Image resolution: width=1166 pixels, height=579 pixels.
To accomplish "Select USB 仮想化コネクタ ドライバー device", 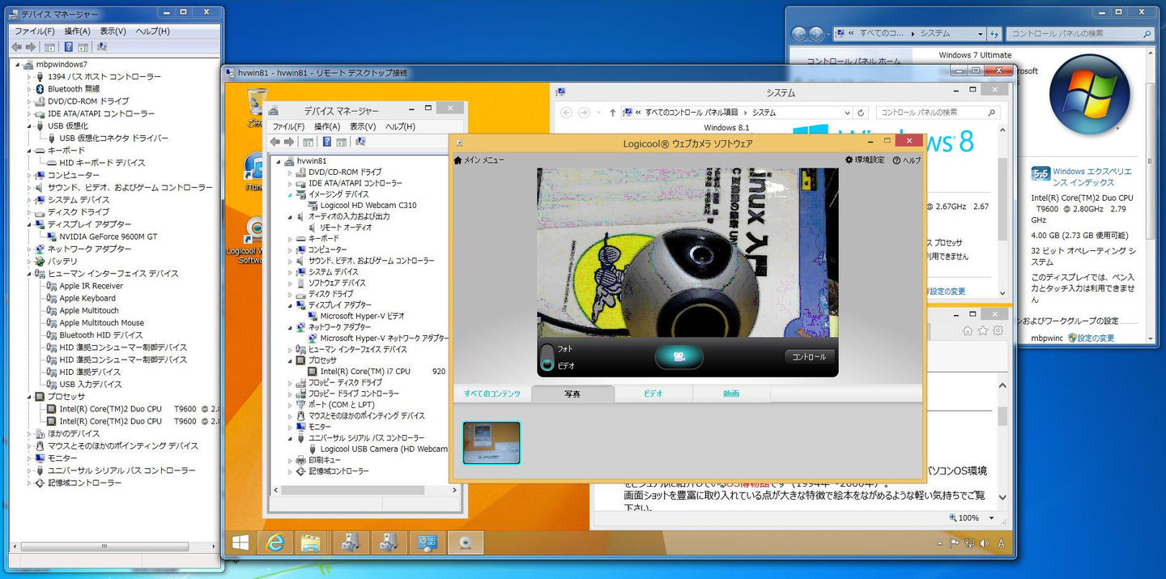I will coord(113,138).
